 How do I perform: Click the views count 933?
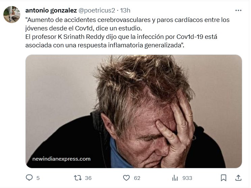click(187, 178)
